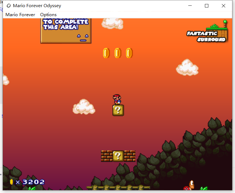Click the smiley face on the sign
This screenshot has width=235, height=193.
click(x=83, y=38)
